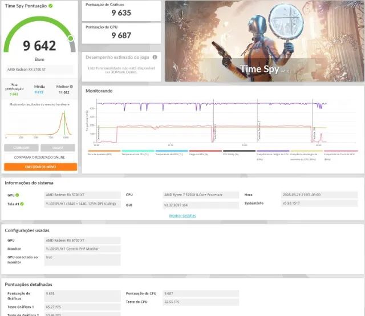Toggle the cyan Temperatura da CPU legend
The image size is (365, 316).
[138, 153]
